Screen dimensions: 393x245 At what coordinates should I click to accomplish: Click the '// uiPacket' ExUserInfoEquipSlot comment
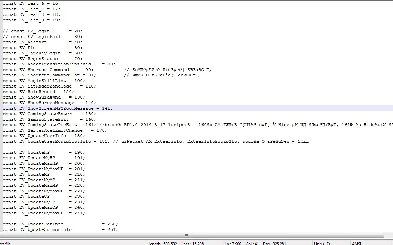[211, 141]
